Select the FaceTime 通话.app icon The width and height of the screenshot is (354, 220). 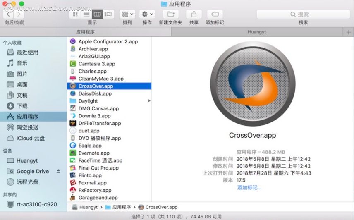(73, 160)
